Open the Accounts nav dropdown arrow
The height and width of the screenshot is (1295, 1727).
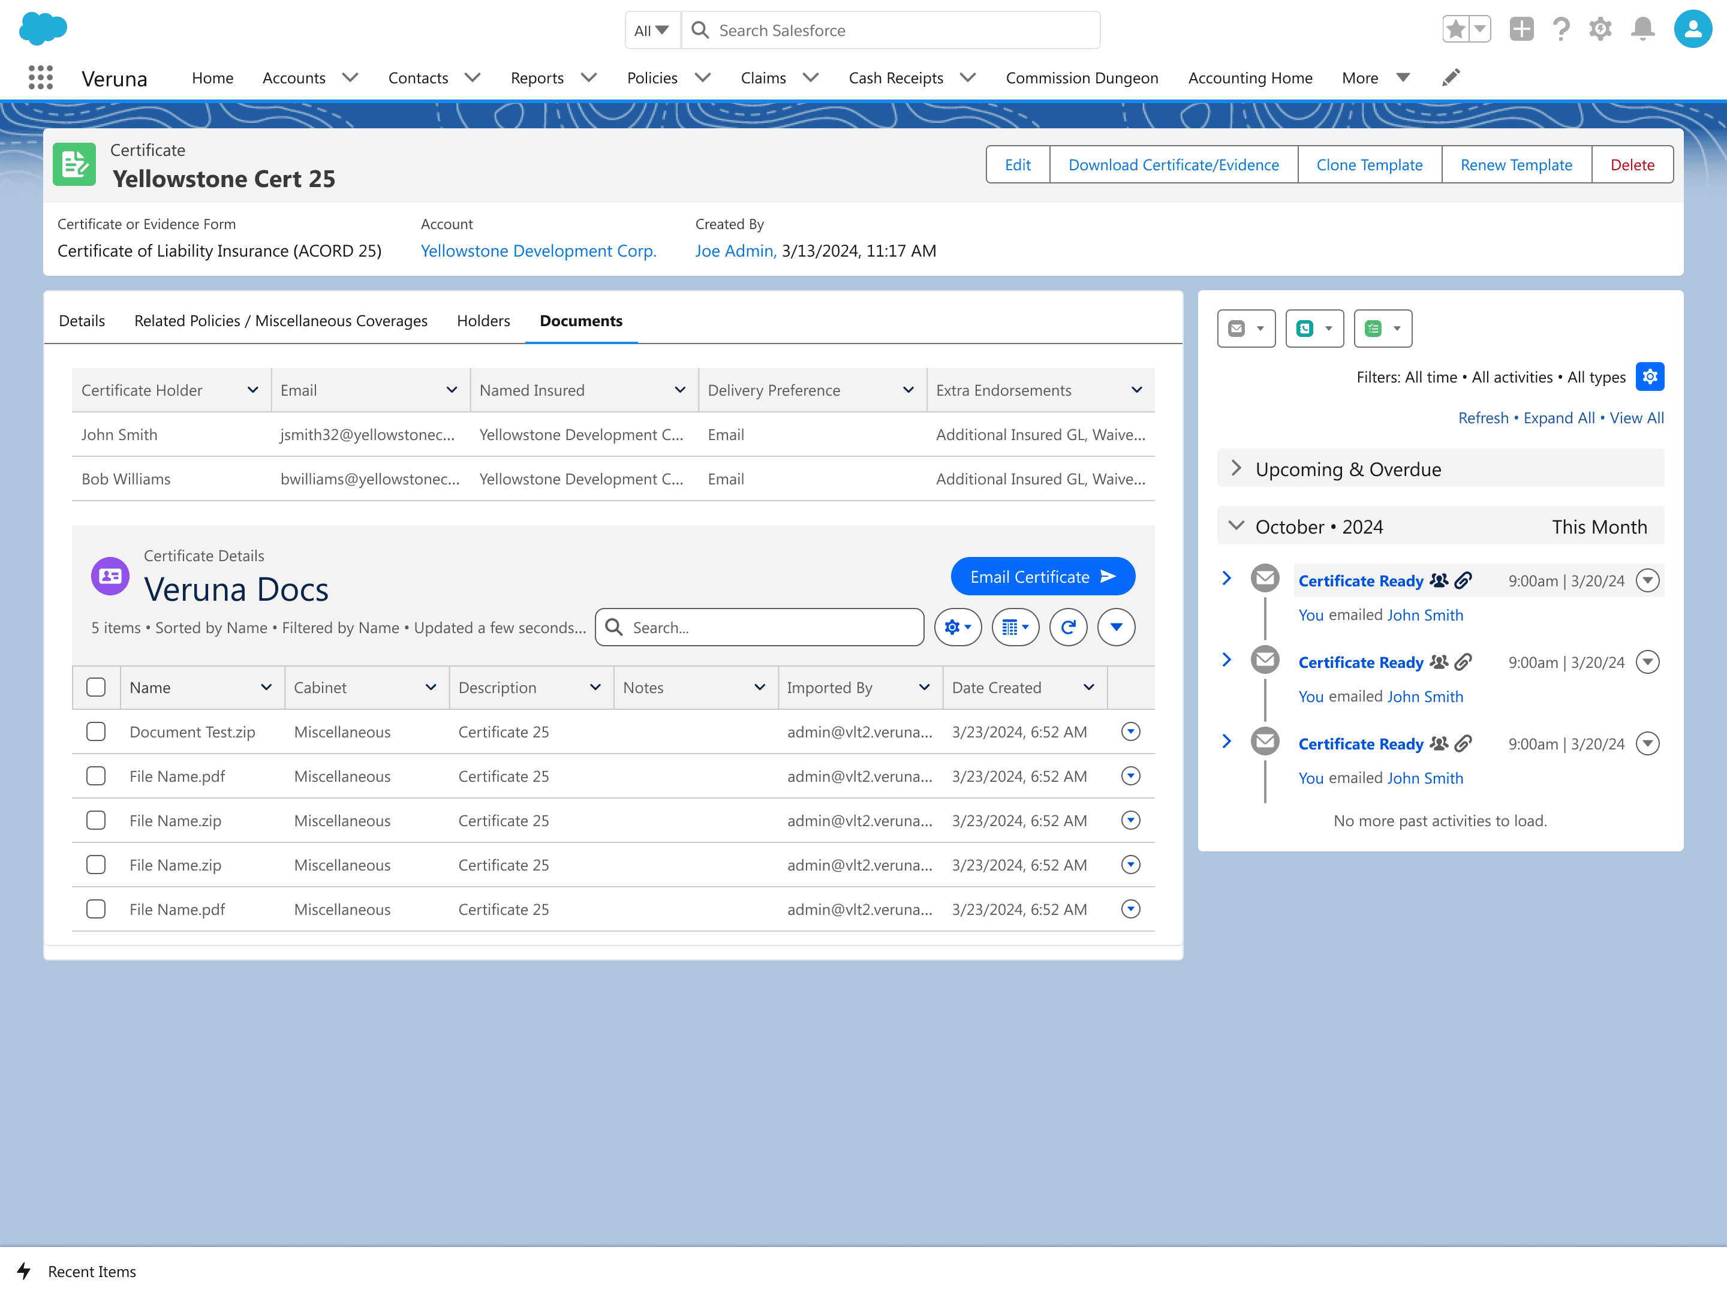point(351,77)
